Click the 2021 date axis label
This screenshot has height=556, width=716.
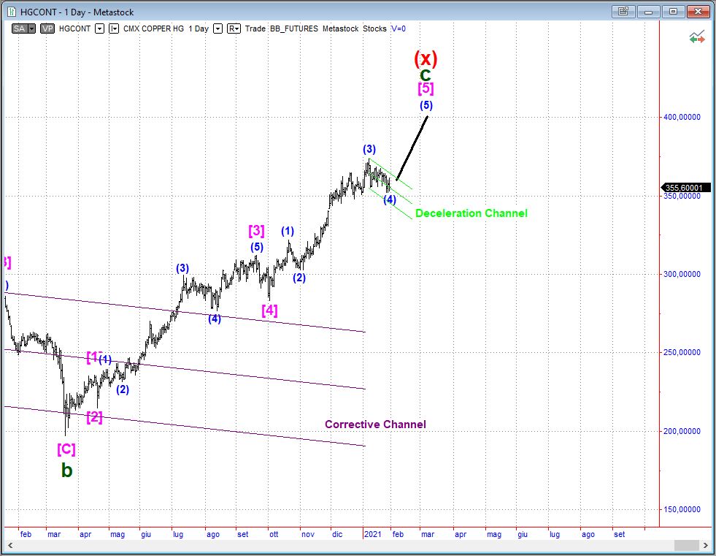click(373, 534)
